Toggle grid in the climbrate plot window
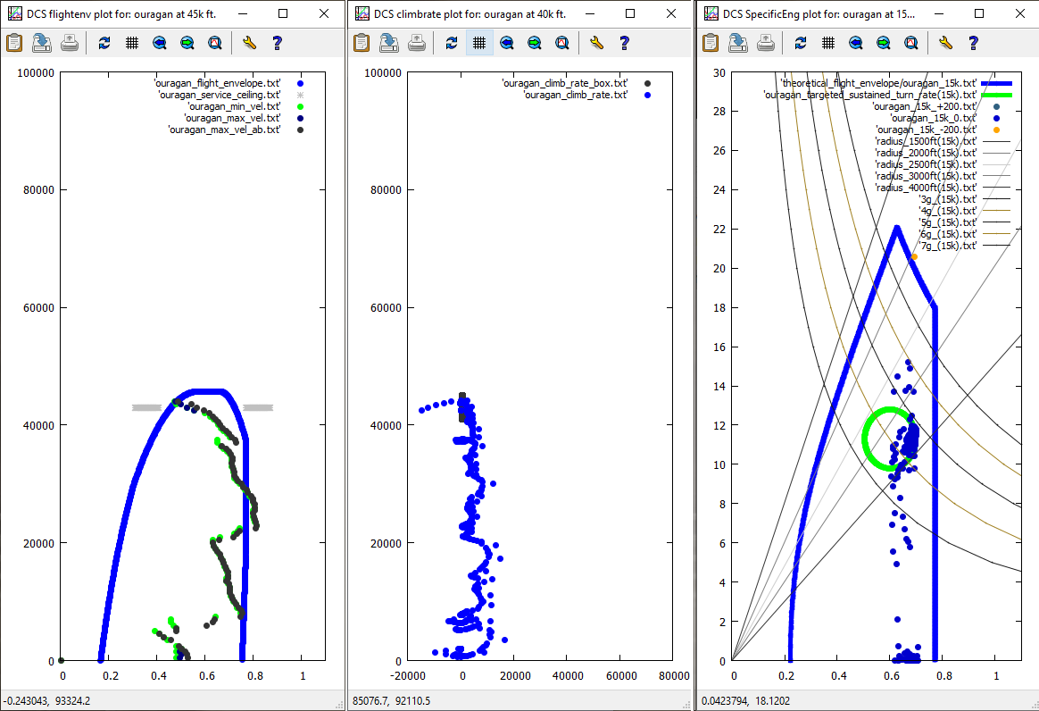The width and height of the screenshot is (1039, 711). (x=479, y=42)
